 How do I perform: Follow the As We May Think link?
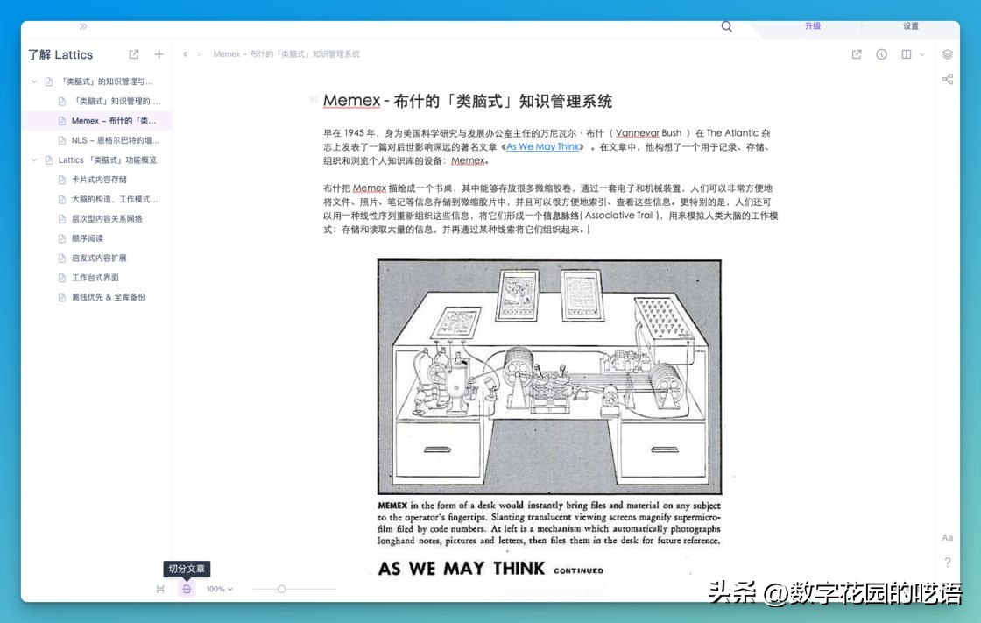point(542,146)
